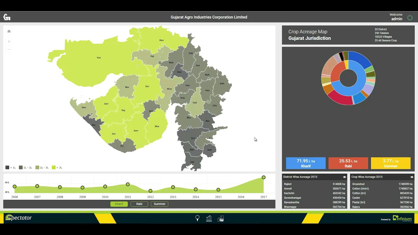Click the 2L - 3L legend swatch
418x235 pixels.
[37, 167]
